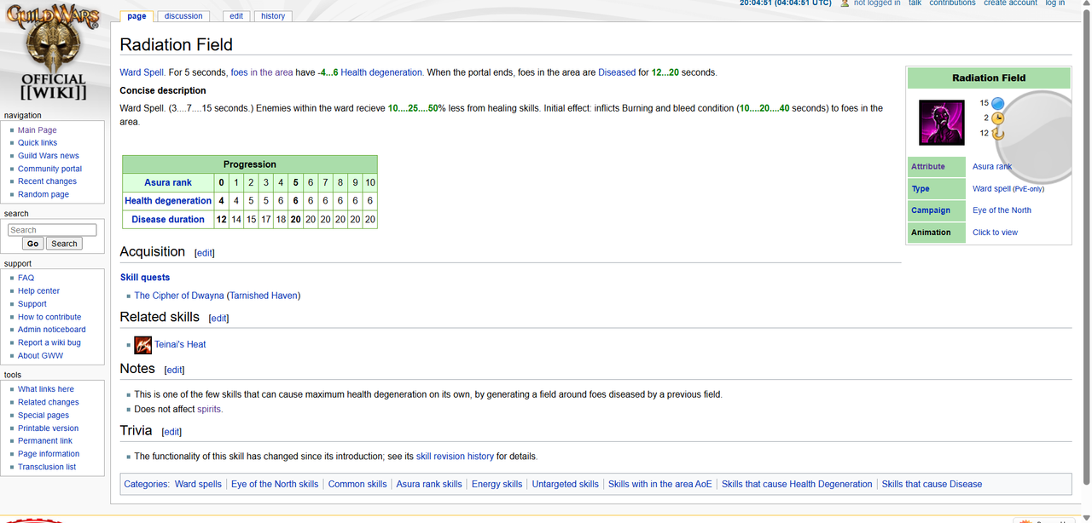Open skill revision history link

tap(455, 457)
